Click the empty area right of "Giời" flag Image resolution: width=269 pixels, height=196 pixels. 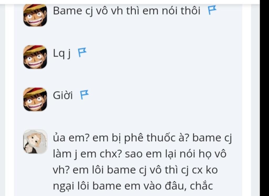coord(165,95)
